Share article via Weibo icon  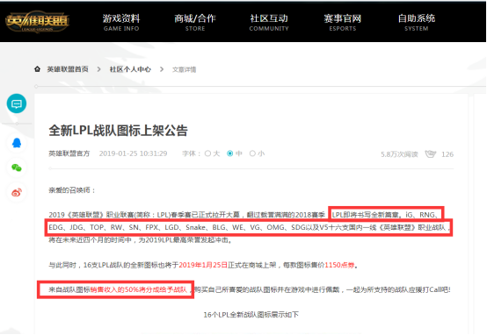tap(17, 192)
